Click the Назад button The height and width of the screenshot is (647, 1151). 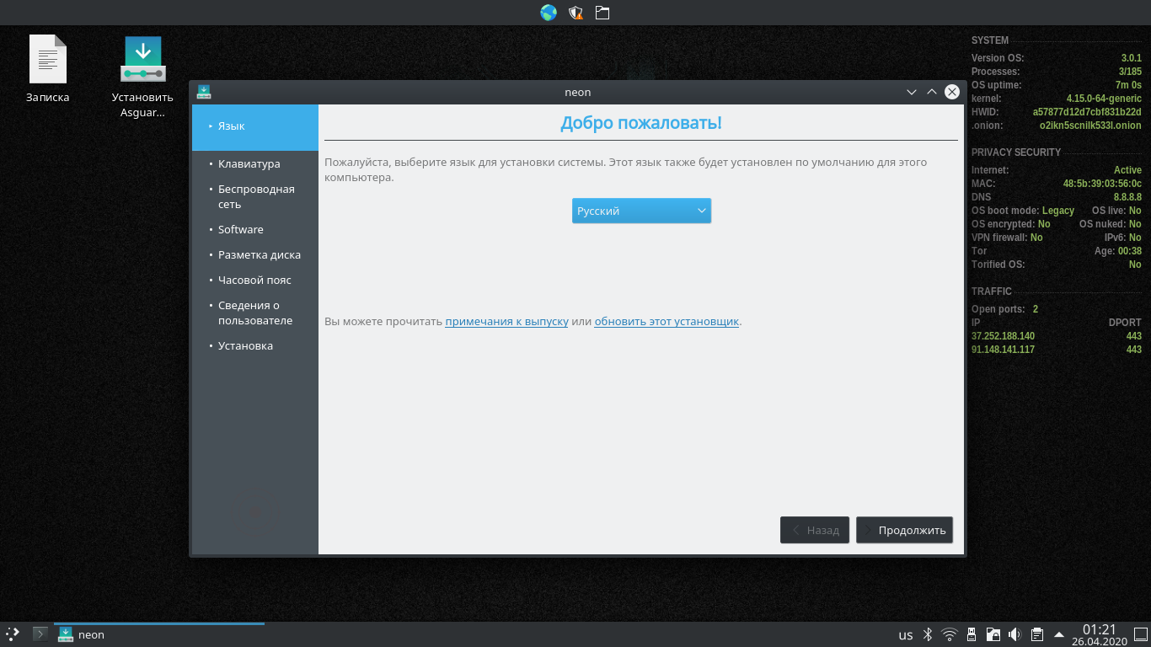click(x=815, y=530)
